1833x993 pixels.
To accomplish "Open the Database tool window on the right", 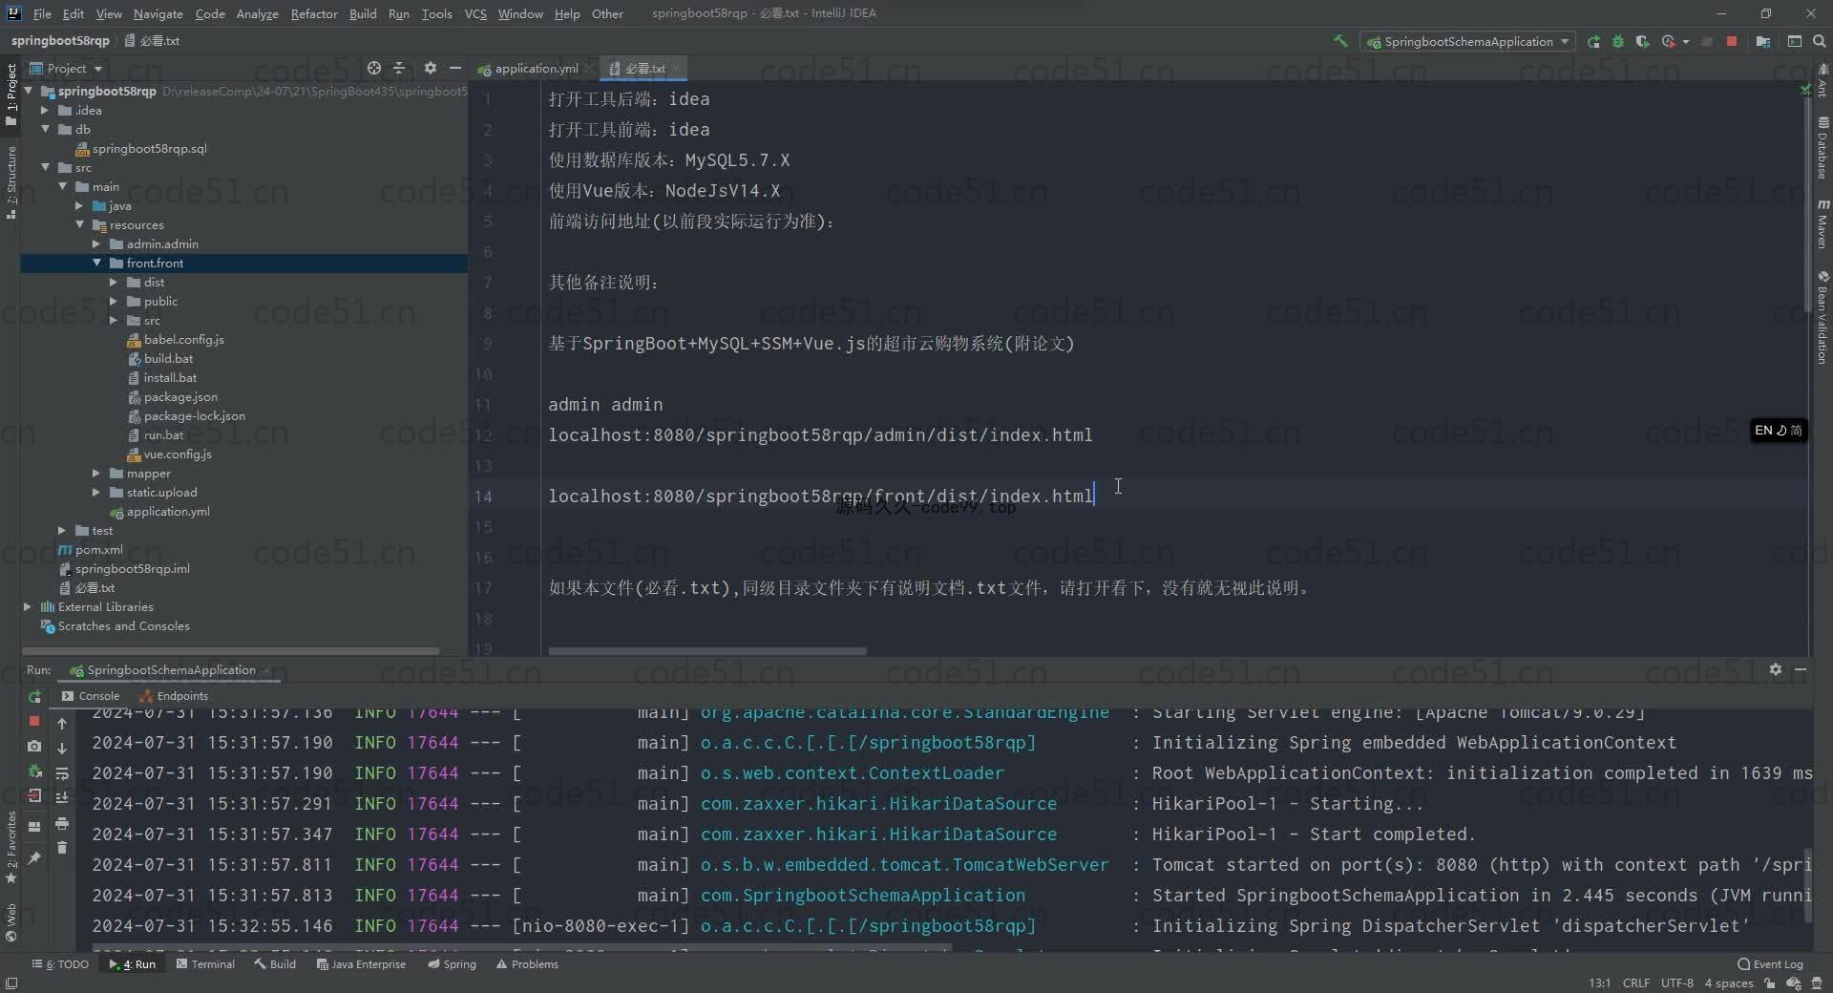I will 1822,148.
